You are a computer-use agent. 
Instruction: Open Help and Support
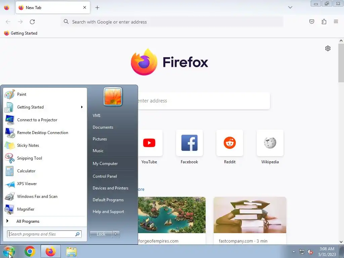(x=108, y=212)
